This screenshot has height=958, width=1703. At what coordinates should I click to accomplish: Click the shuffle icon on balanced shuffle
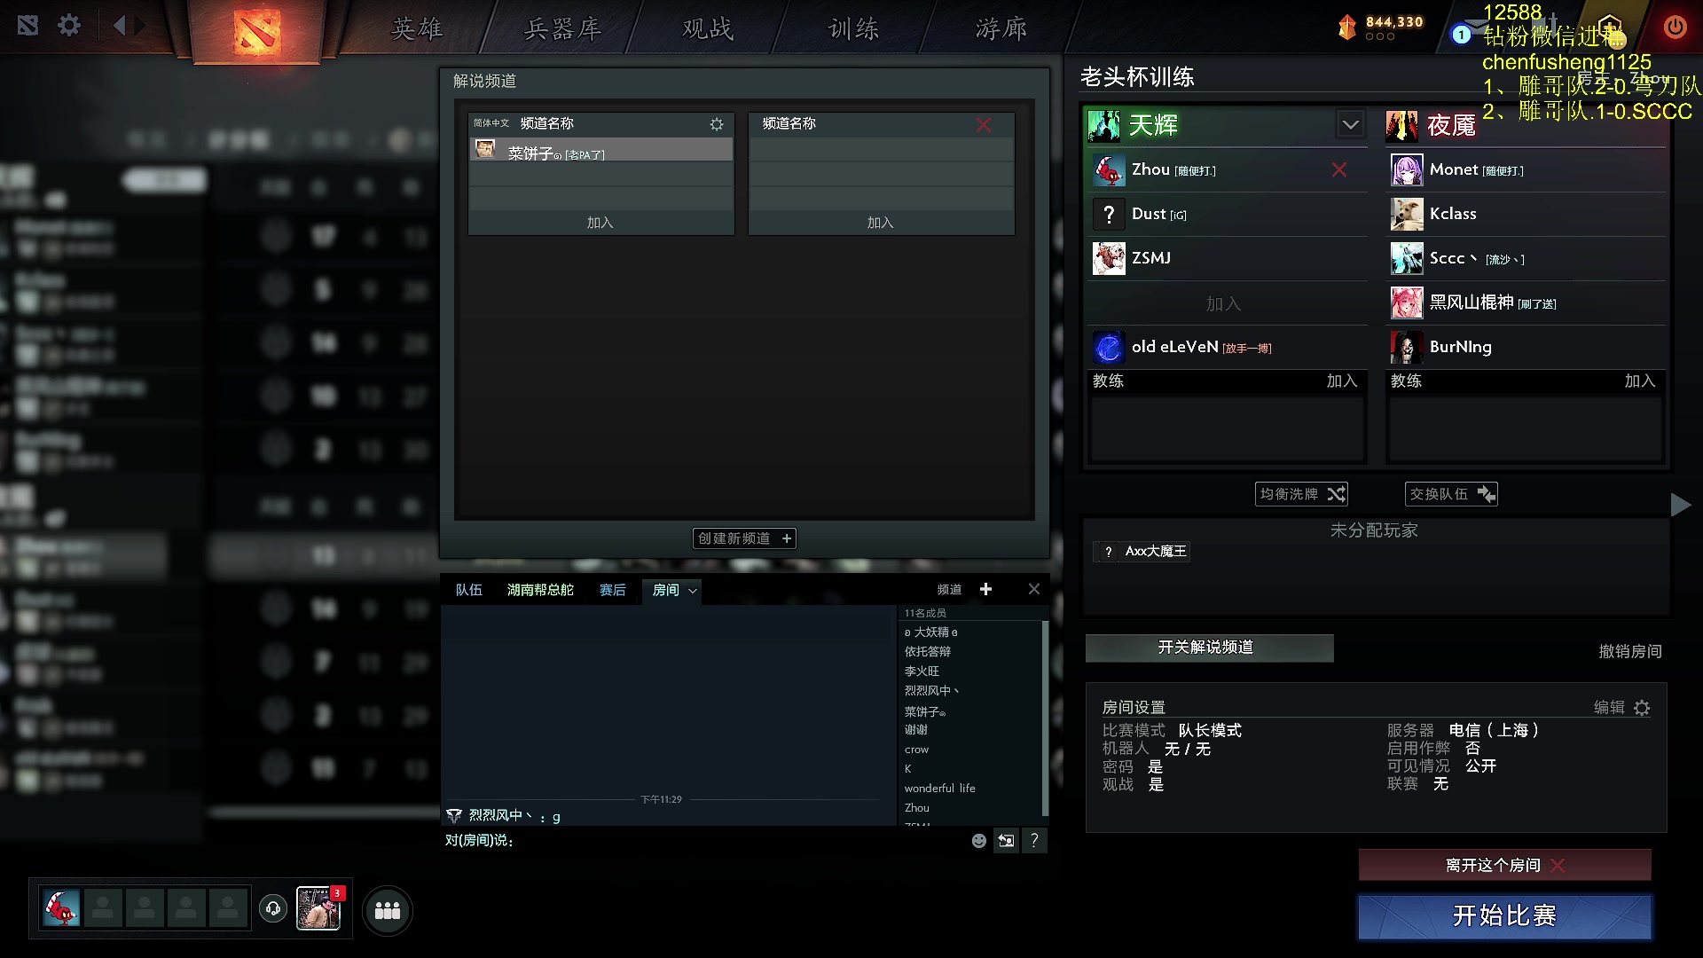pyautogui.click(x=1336, y=494)
